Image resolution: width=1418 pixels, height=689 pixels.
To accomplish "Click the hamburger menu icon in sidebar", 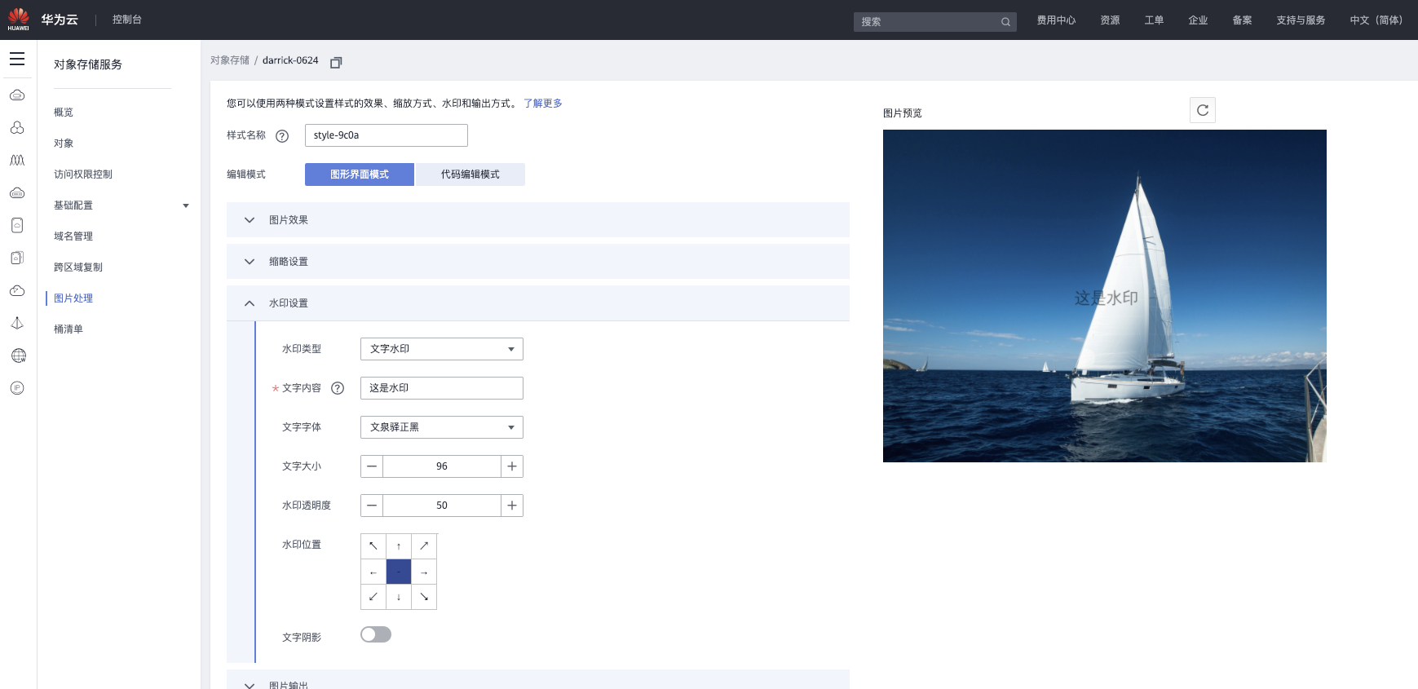I will (17, 59).
